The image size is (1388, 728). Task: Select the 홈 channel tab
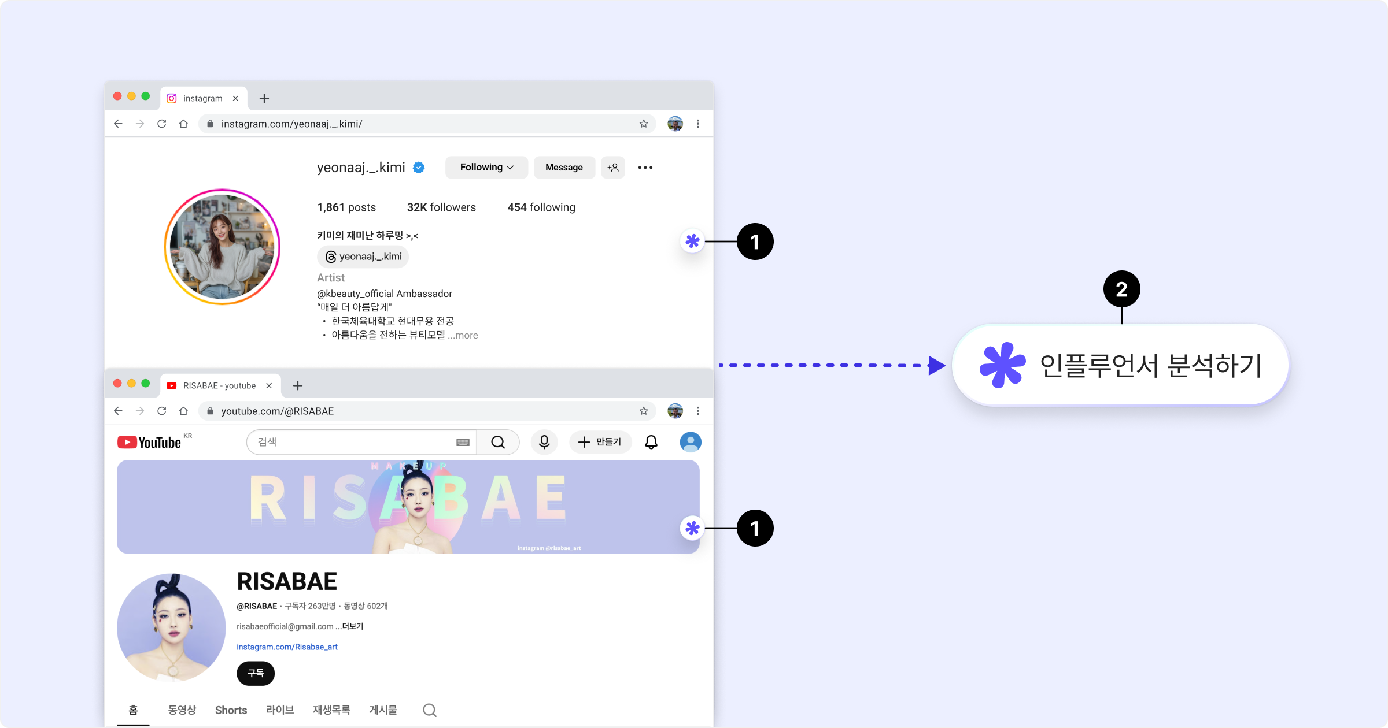coord(133,710)
